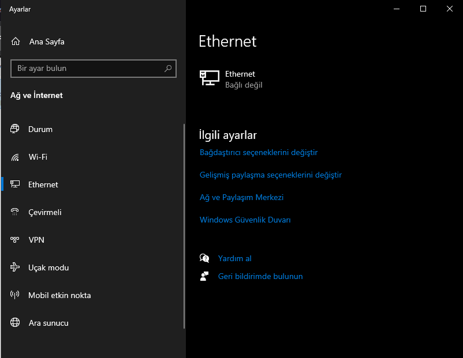
Task: Click the Mobil etkin nokta hotspot icon
Action: 15,295
